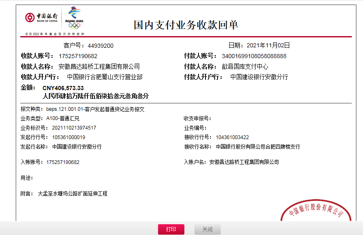Click the customer number 44939200
The width and height of the screenshot is (363, 235).
(x=100, y=46)
